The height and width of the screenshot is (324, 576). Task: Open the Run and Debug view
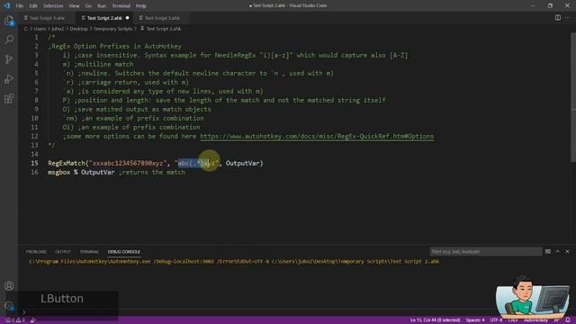(9, 78)
